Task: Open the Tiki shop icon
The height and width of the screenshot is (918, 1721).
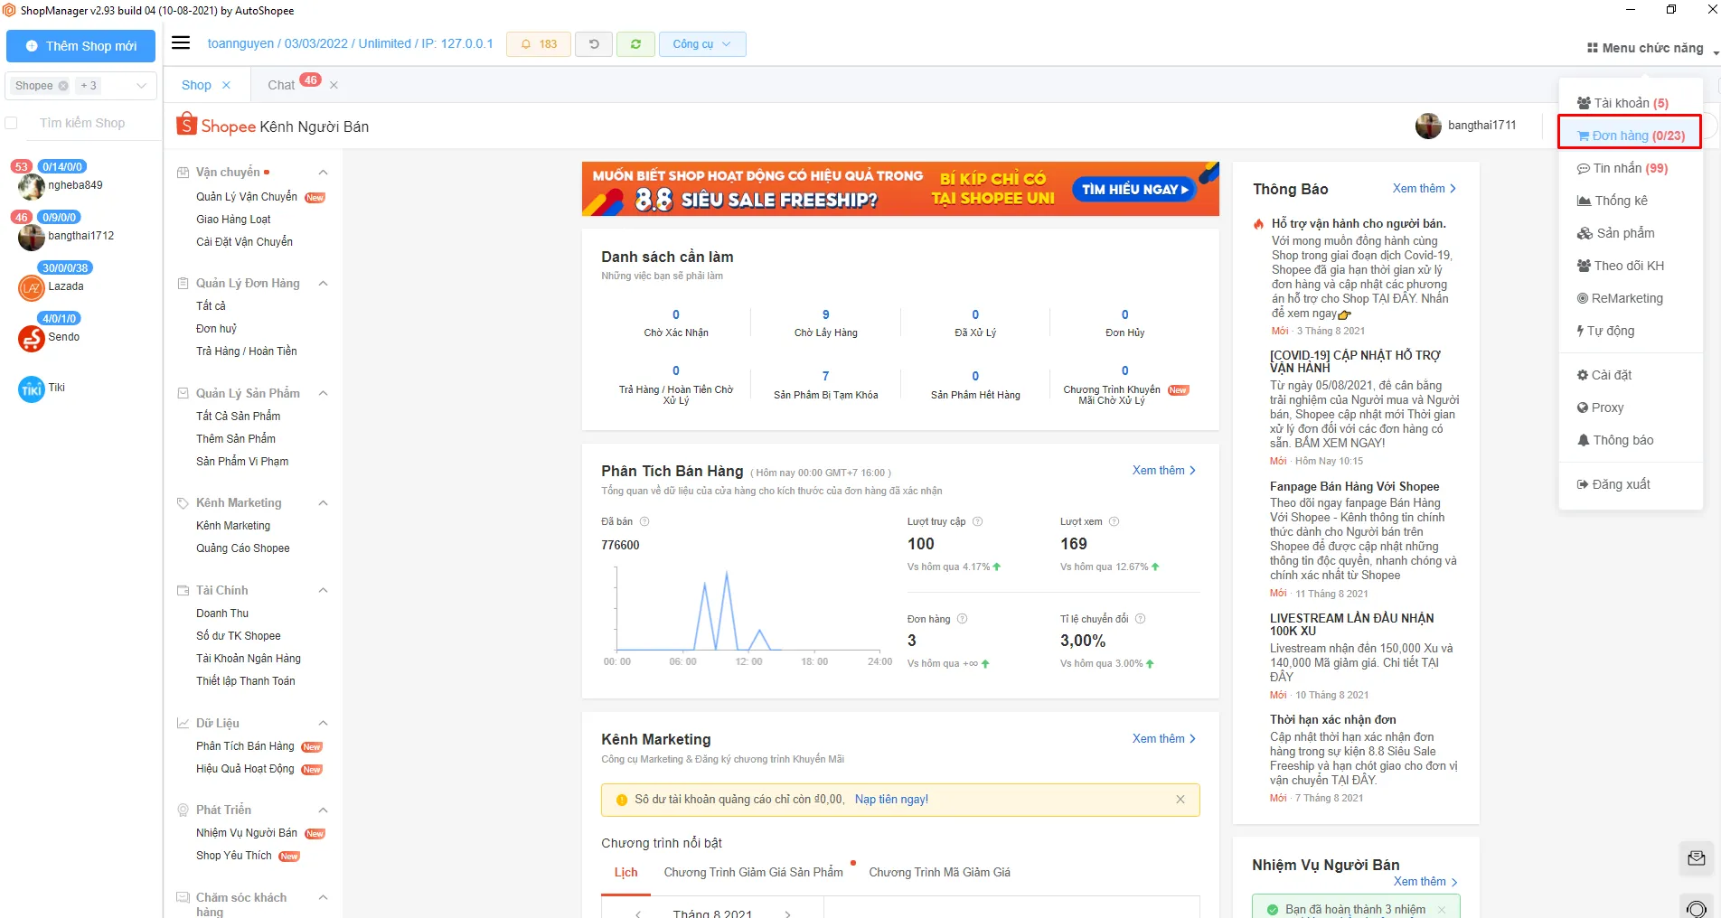Action: tap(32, 389)
